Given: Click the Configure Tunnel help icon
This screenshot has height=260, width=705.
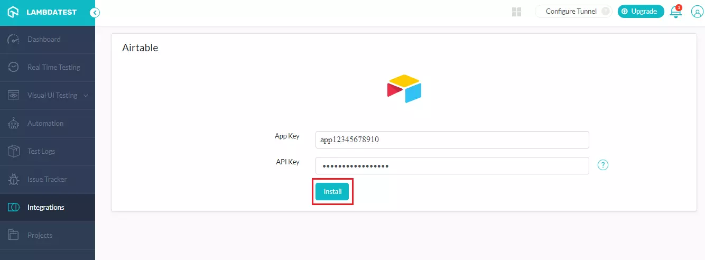Looking at the screenshot, I should (x=606, y=11).
